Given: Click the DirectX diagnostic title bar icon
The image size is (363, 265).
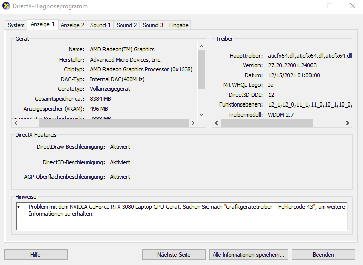Looking at the screenshot, I should (x=6, y=6).
